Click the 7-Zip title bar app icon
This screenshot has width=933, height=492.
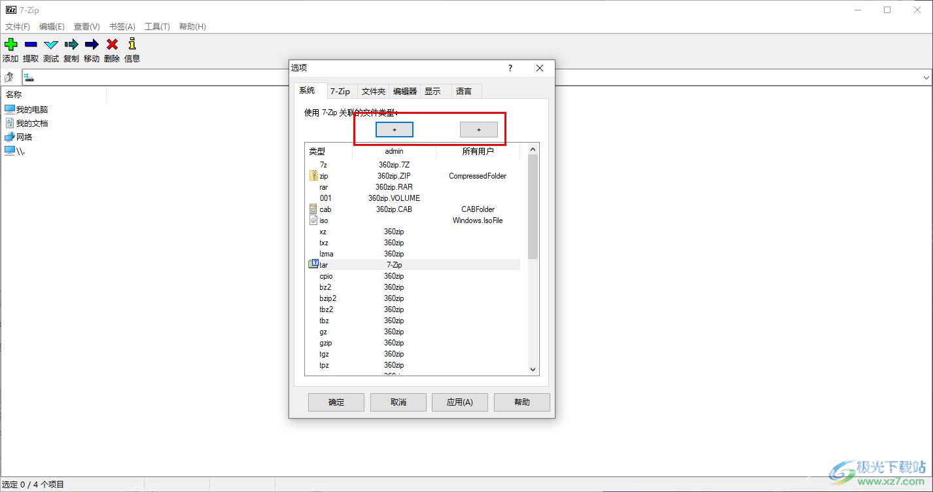(10, 10)
